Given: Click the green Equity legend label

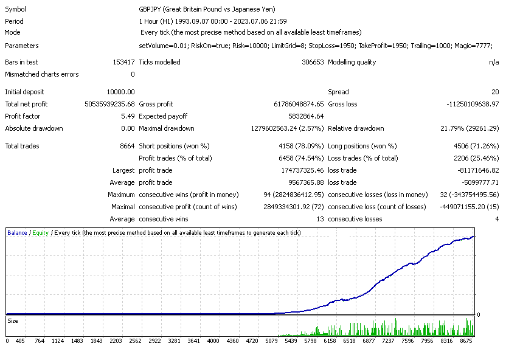Looking at the screenshot, I should [40, 233].
